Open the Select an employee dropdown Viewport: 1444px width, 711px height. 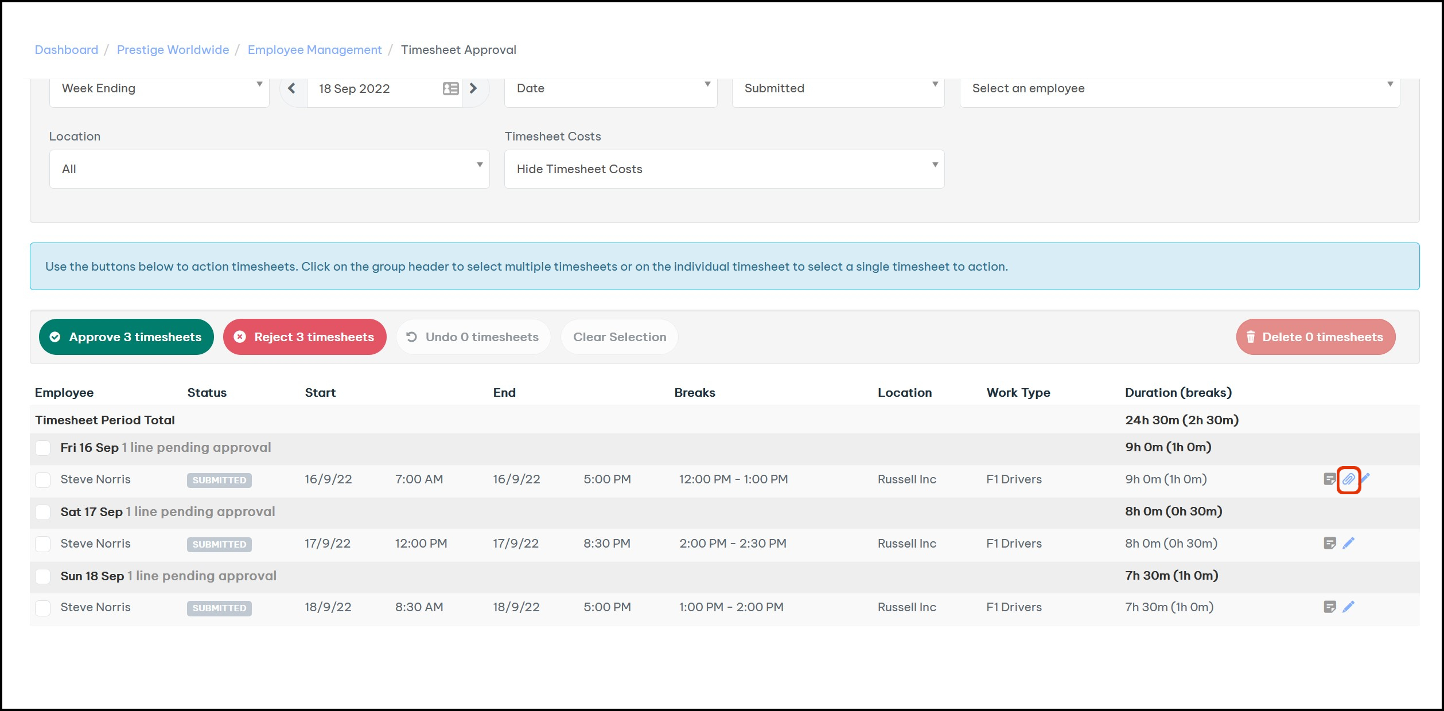[1179, 88]
